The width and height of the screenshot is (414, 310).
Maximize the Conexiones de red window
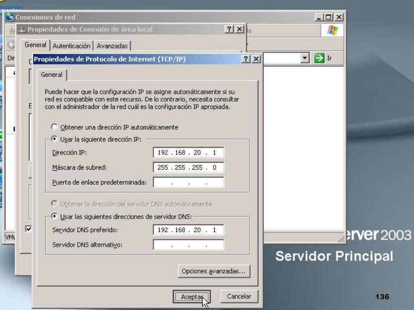[x=329, y=17]
